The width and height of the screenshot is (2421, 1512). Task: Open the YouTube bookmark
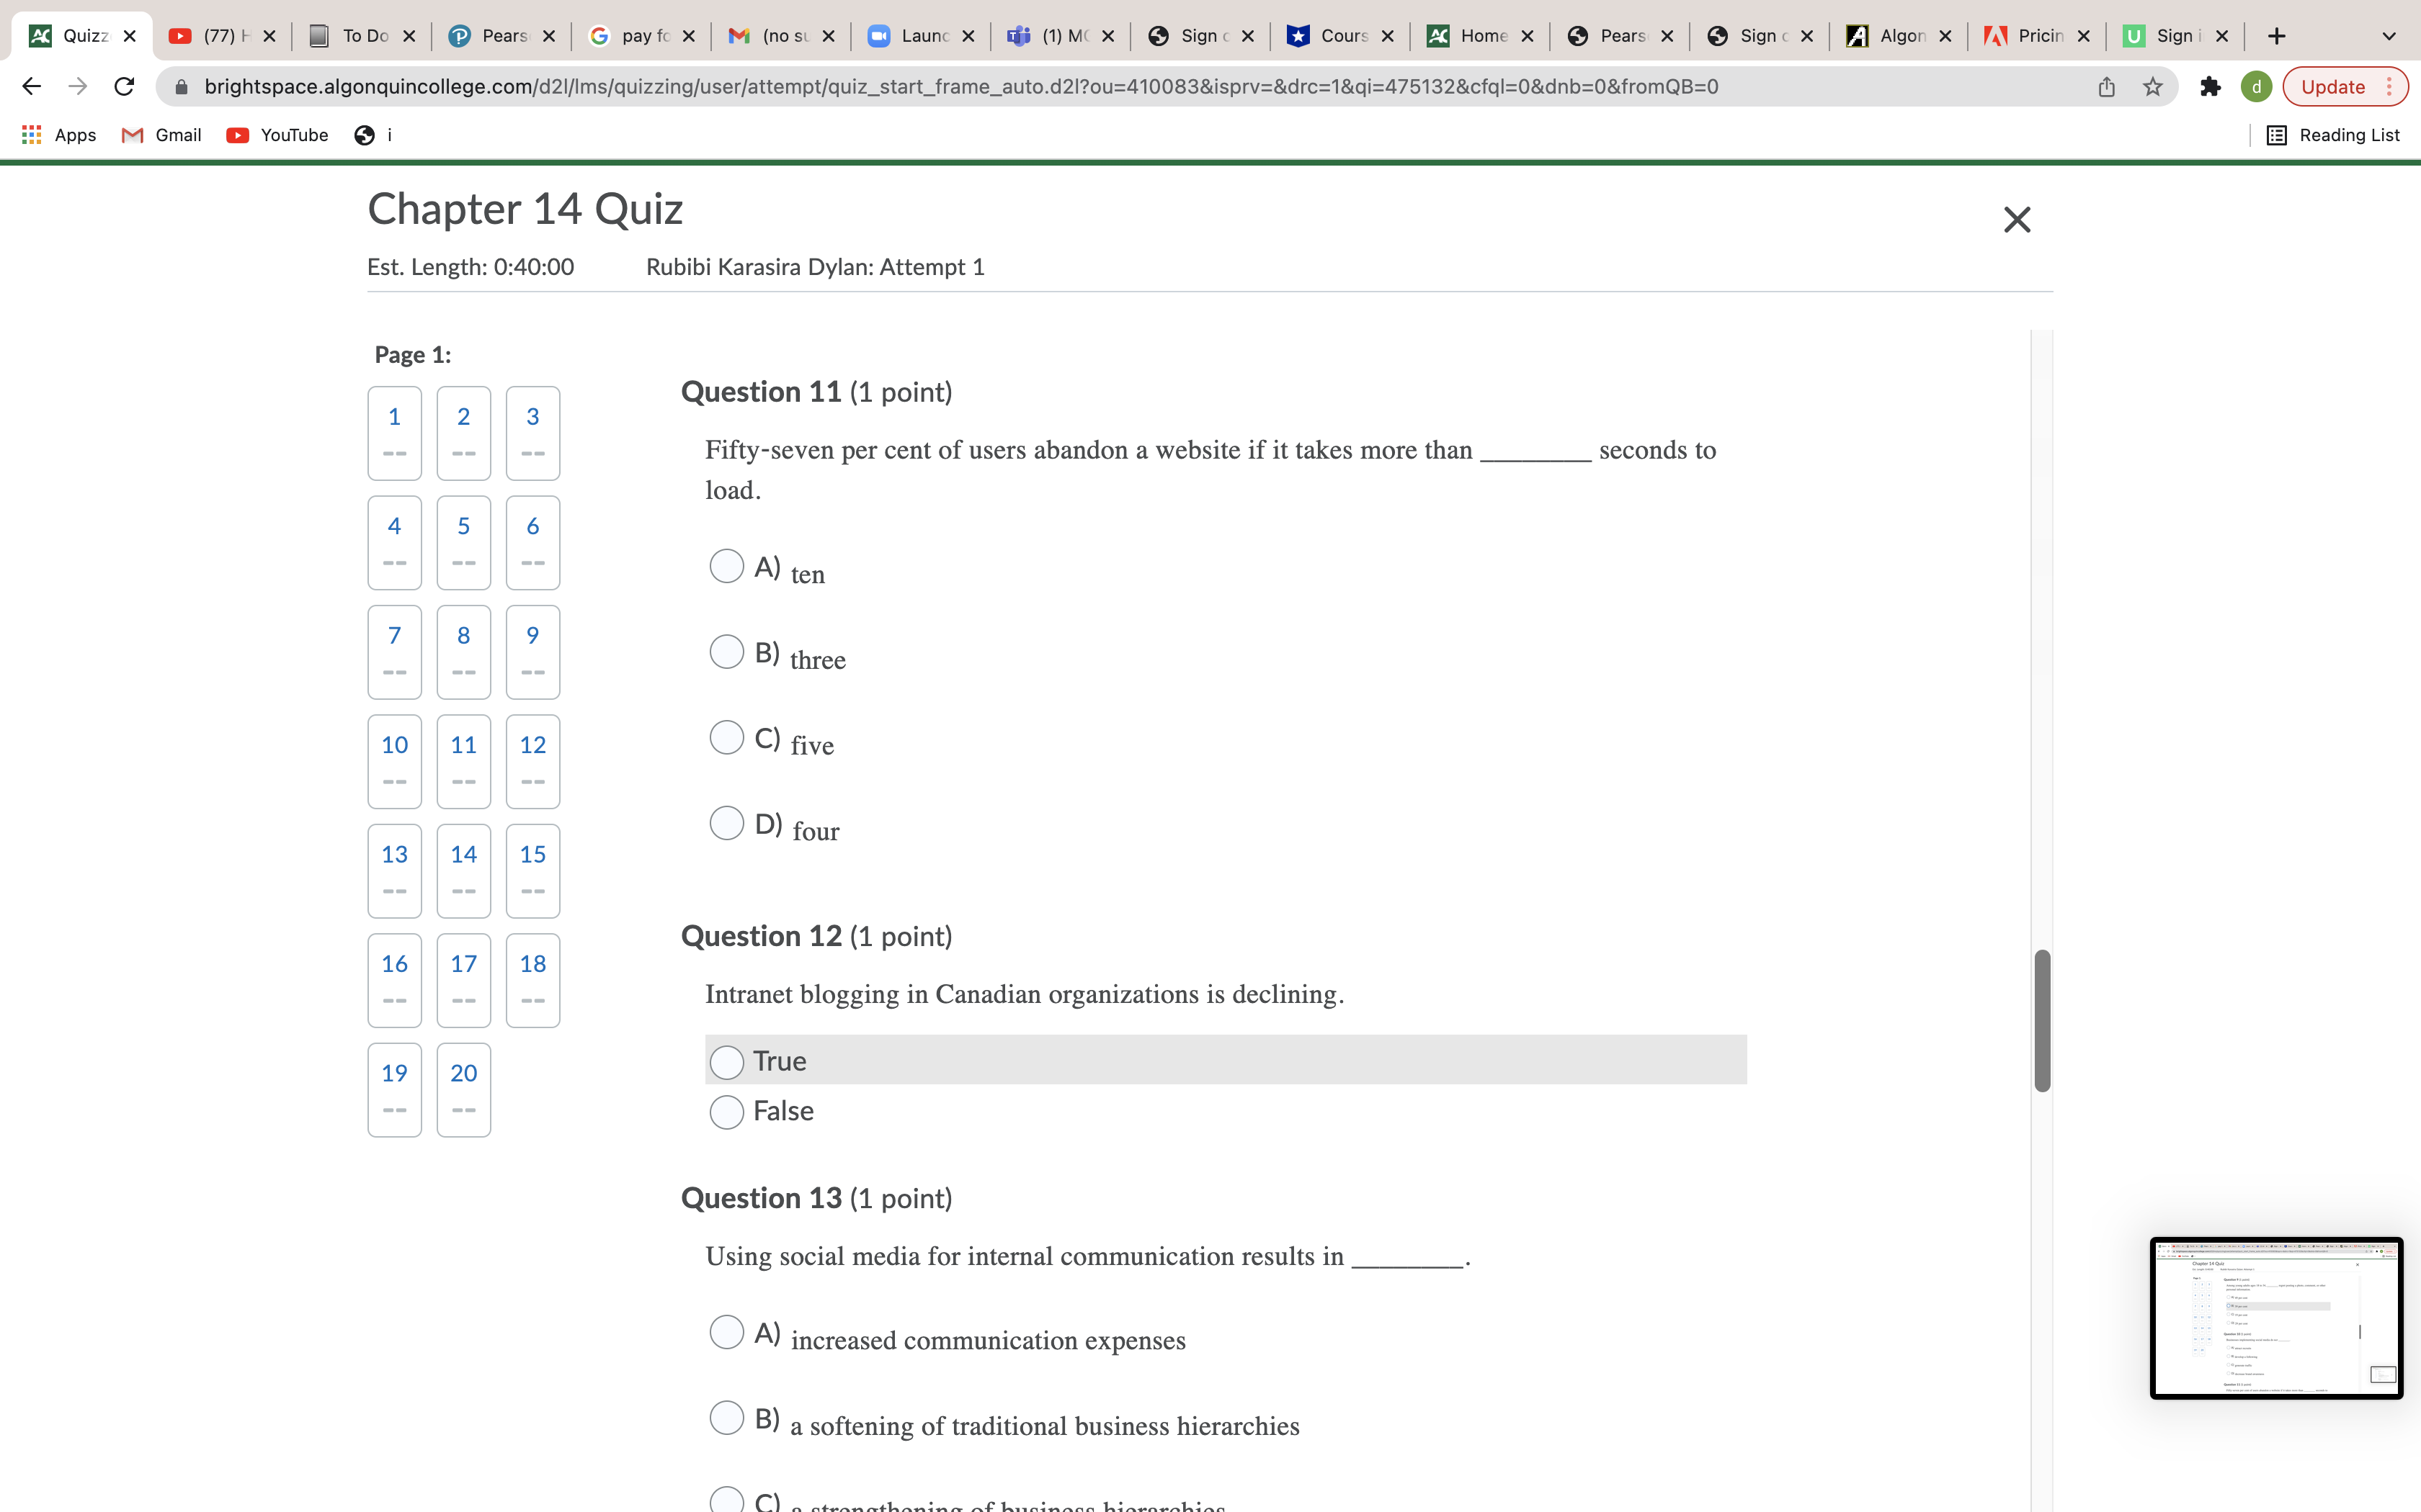coord(277,135)
